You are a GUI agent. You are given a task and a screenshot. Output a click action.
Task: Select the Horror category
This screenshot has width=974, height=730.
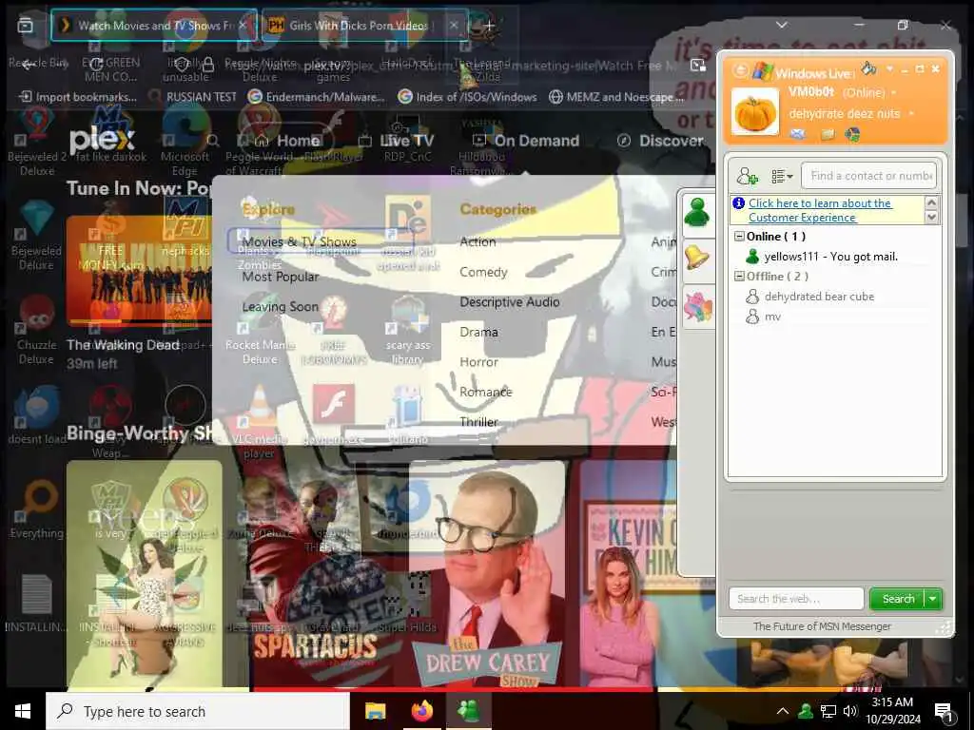pos(479,362)
